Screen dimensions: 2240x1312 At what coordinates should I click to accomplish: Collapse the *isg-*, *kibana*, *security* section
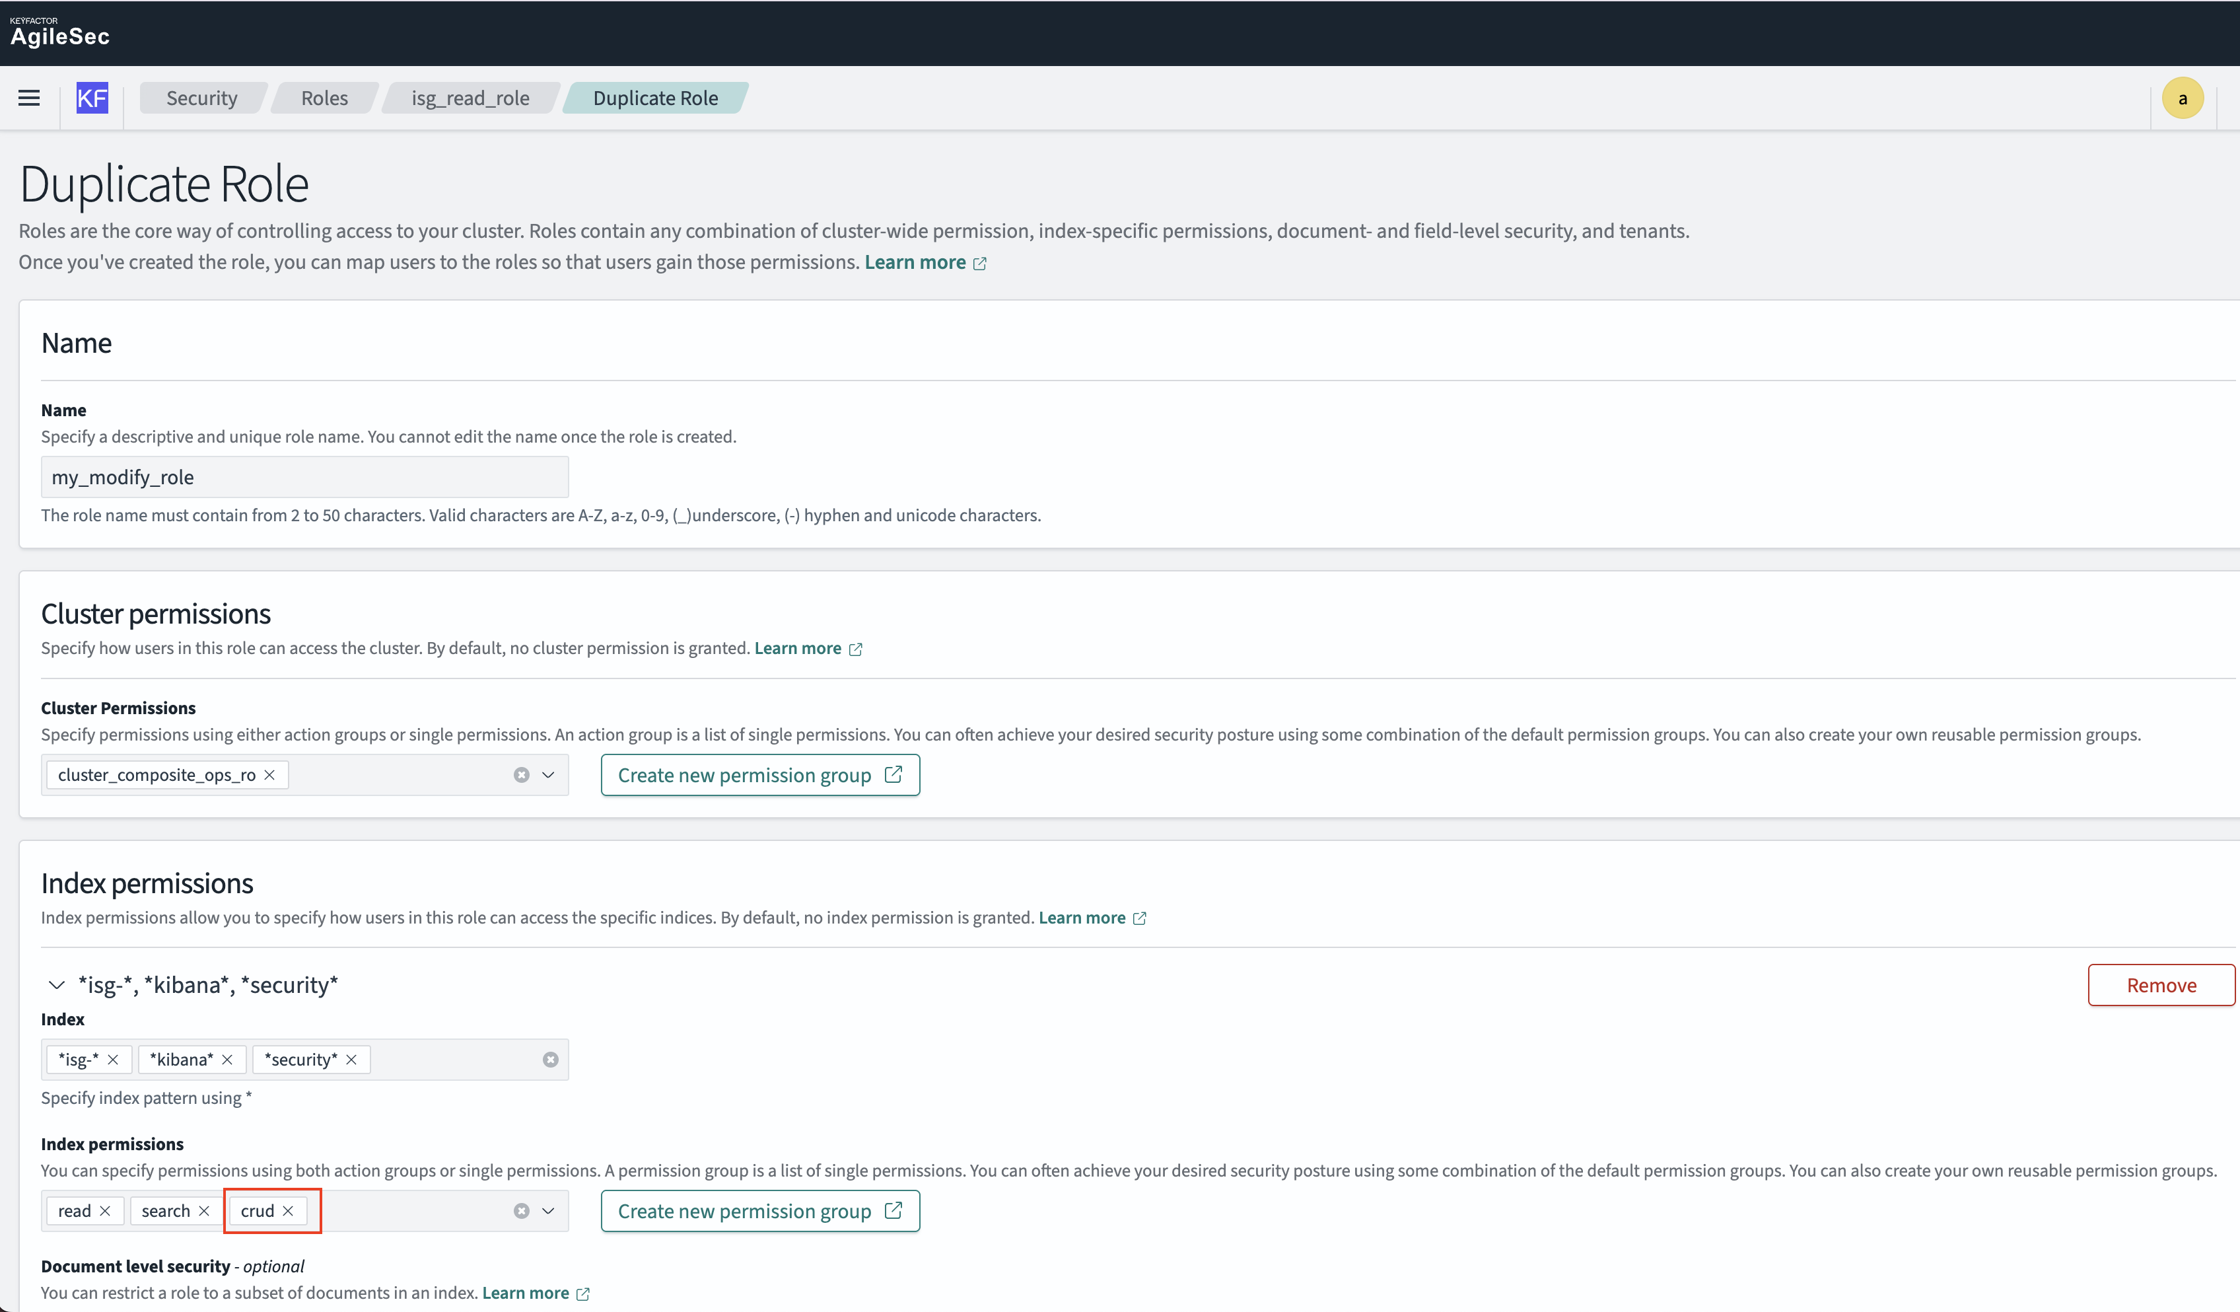[x=56, y=985]
